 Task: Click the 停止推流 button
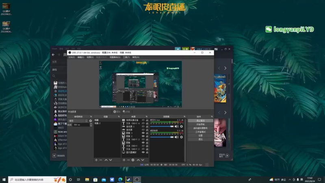[x=200, y=120]
